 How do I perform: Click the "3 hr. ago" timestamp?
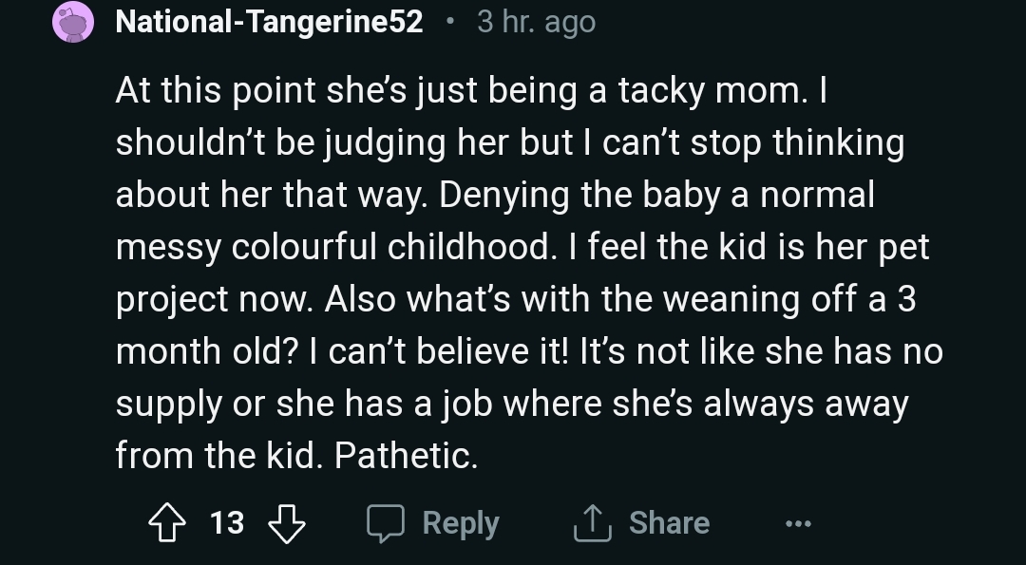[536, 22]
